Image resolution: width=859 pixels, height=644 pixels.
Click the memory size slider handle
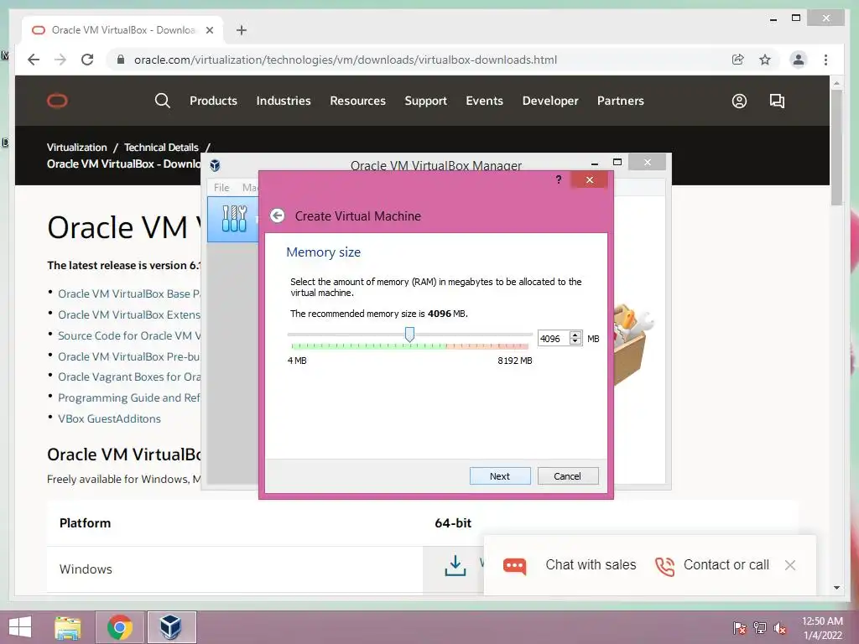tap(409, 334)
